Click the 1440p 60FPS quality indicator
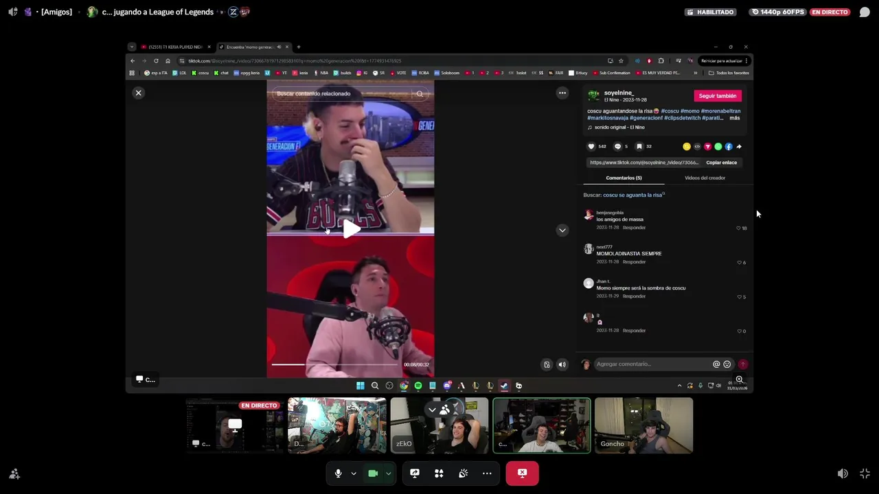 [777, 12]
